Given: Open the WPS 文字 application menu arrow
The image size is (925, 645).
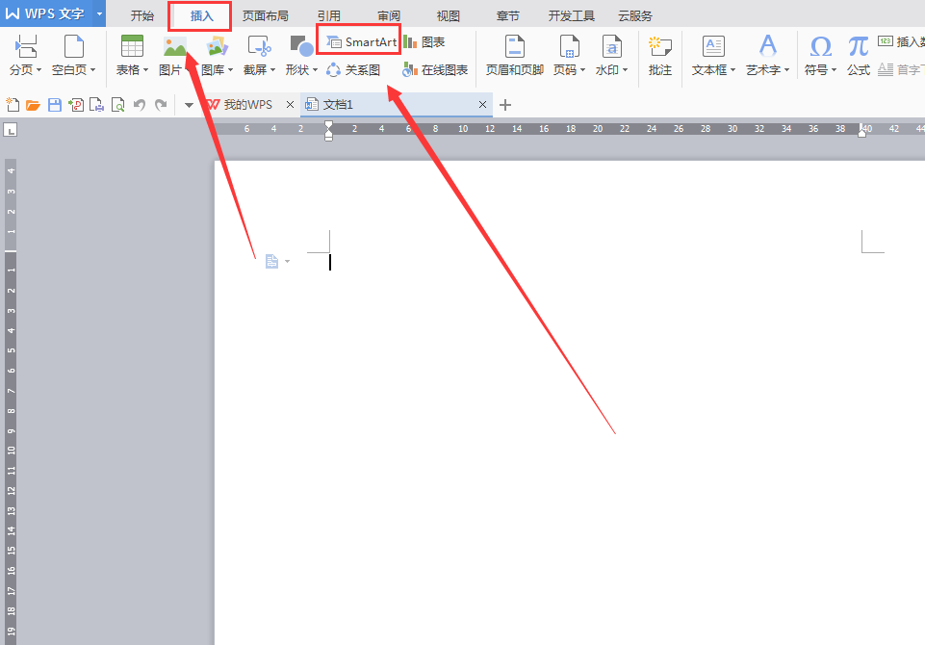Looking at the screenshot, I should 99,13.
